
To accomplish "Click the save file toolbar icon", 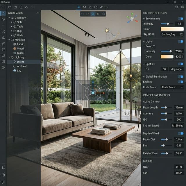I will pyautogui.click(x=15, y=7).
